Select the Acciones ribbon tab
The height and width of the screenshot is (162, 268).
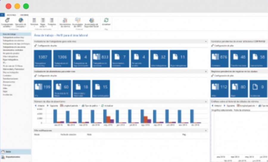click(11, 15)
